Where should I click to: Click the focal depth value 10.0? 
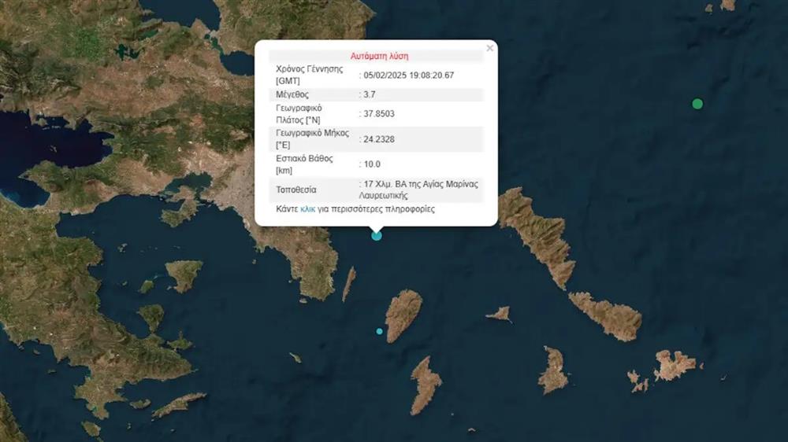coord(372,164)
